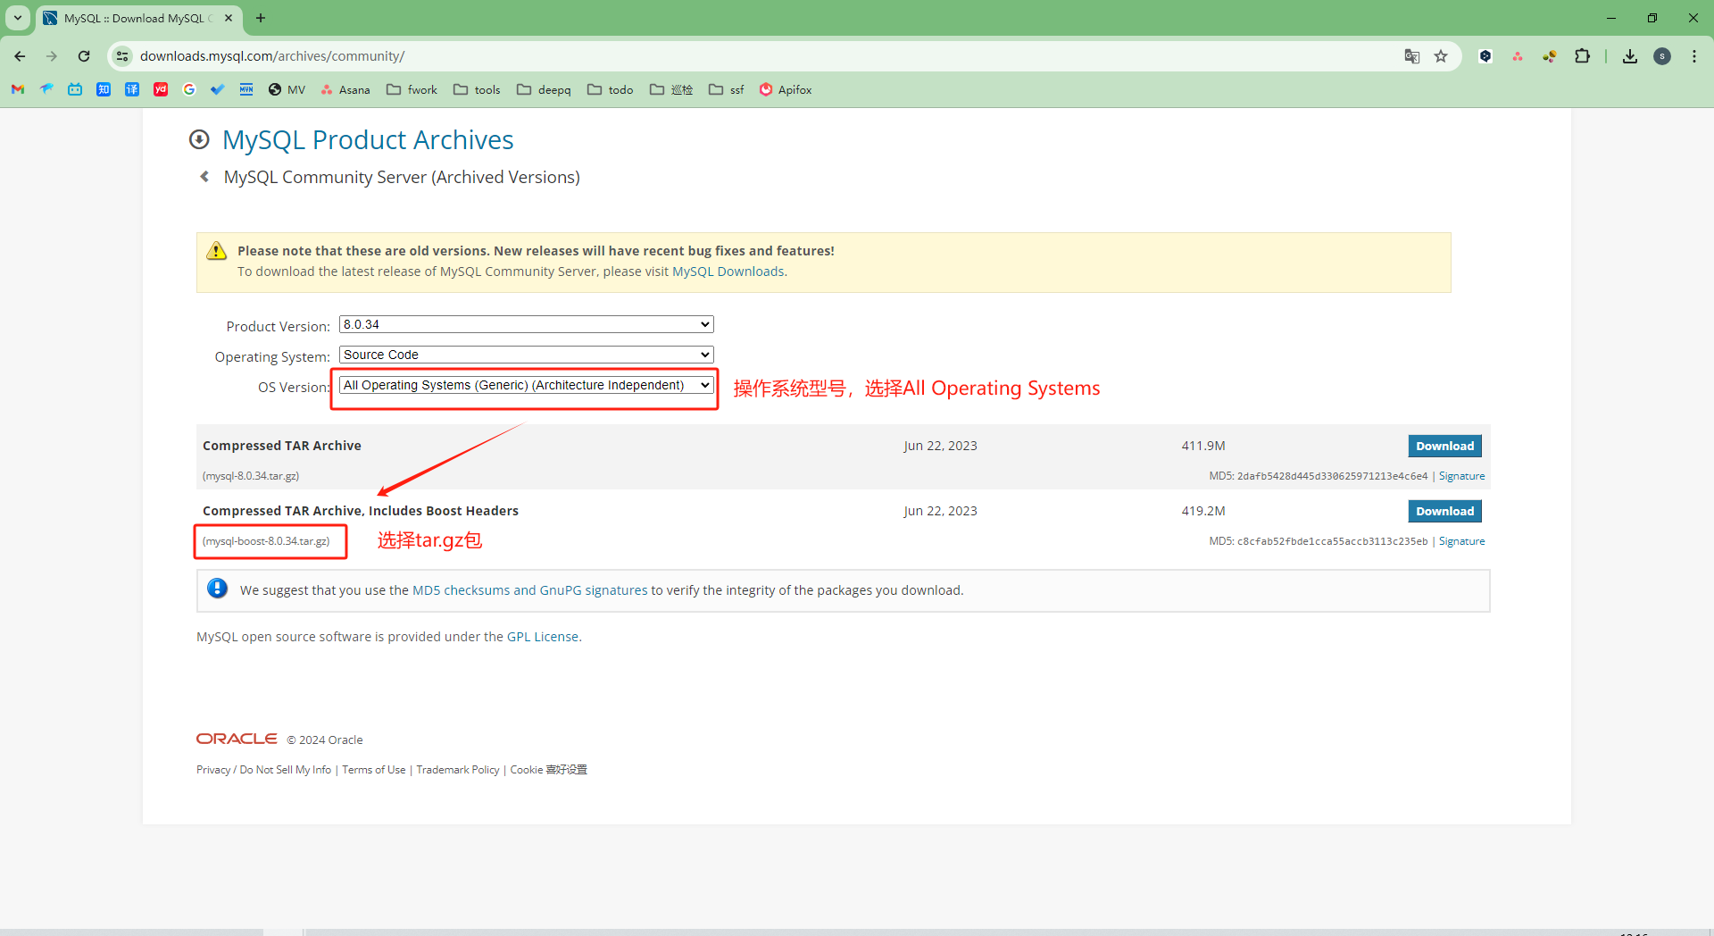Image resolution: width=1714 pixels, height=936 pixels.
Task: Open the Gmail bookmark icon
Action: click(18, 89)
